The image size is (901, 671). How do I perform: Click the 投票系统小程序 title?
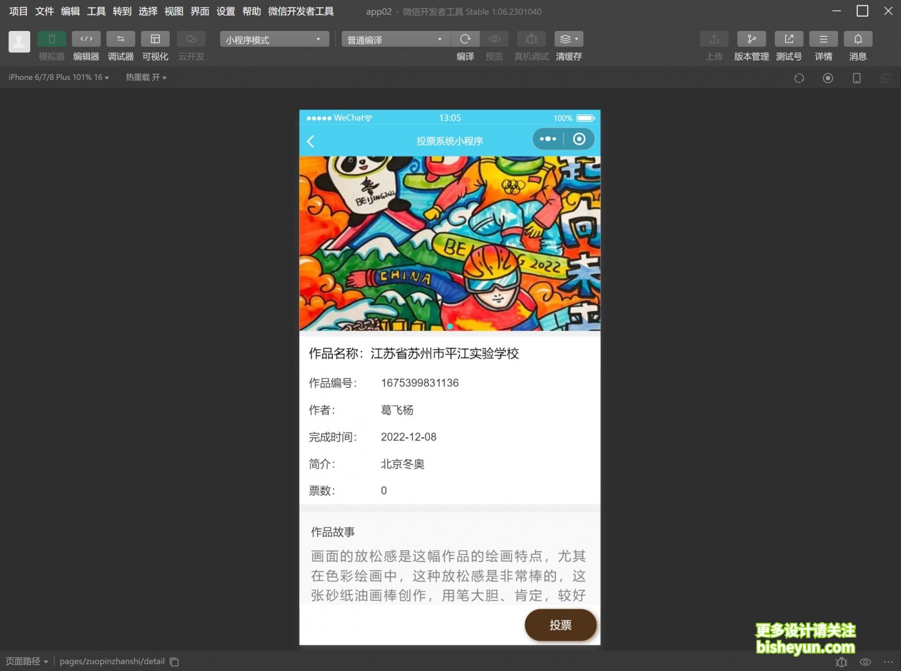(450, 141)
